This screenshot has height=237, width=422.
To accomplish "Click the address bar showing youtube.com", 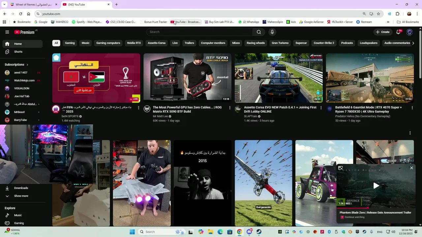I will (x=198, y=14).
